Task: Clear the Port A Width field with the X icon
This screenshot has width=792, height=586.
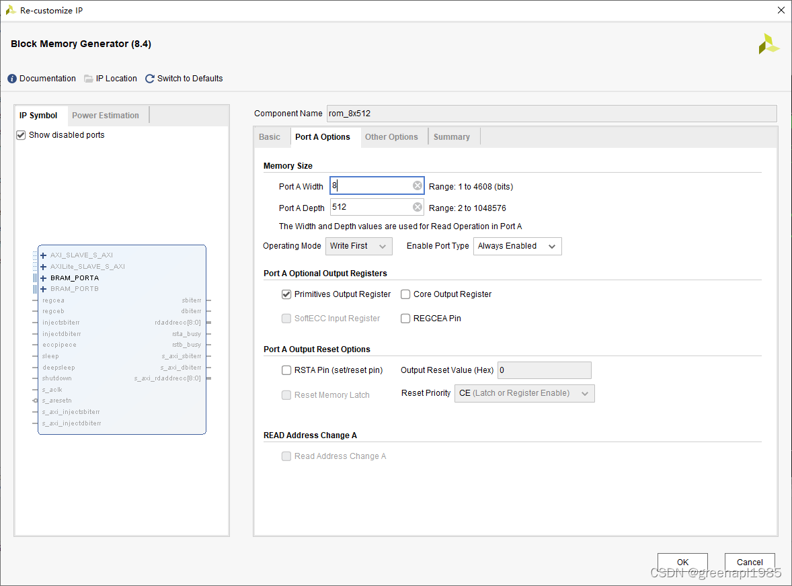Action: pos(418,185)
